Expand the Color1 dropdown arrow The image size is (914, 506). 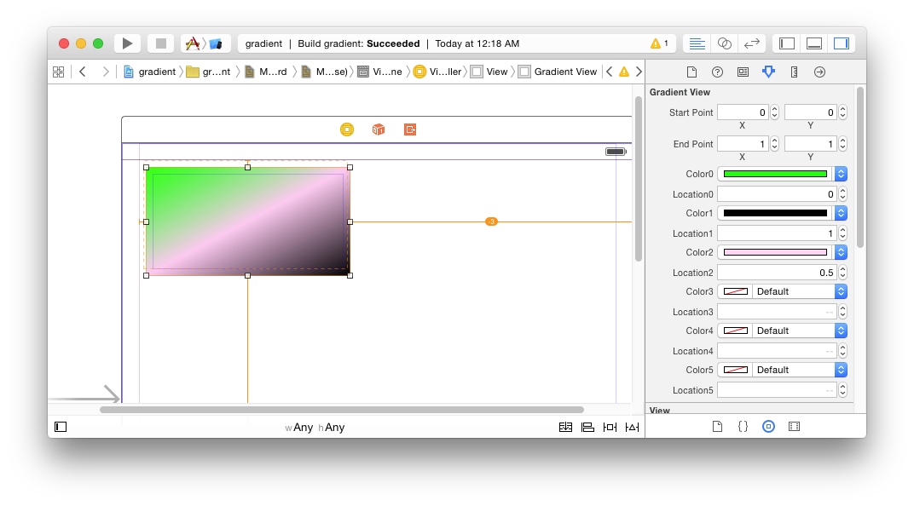tap(841, 213)
